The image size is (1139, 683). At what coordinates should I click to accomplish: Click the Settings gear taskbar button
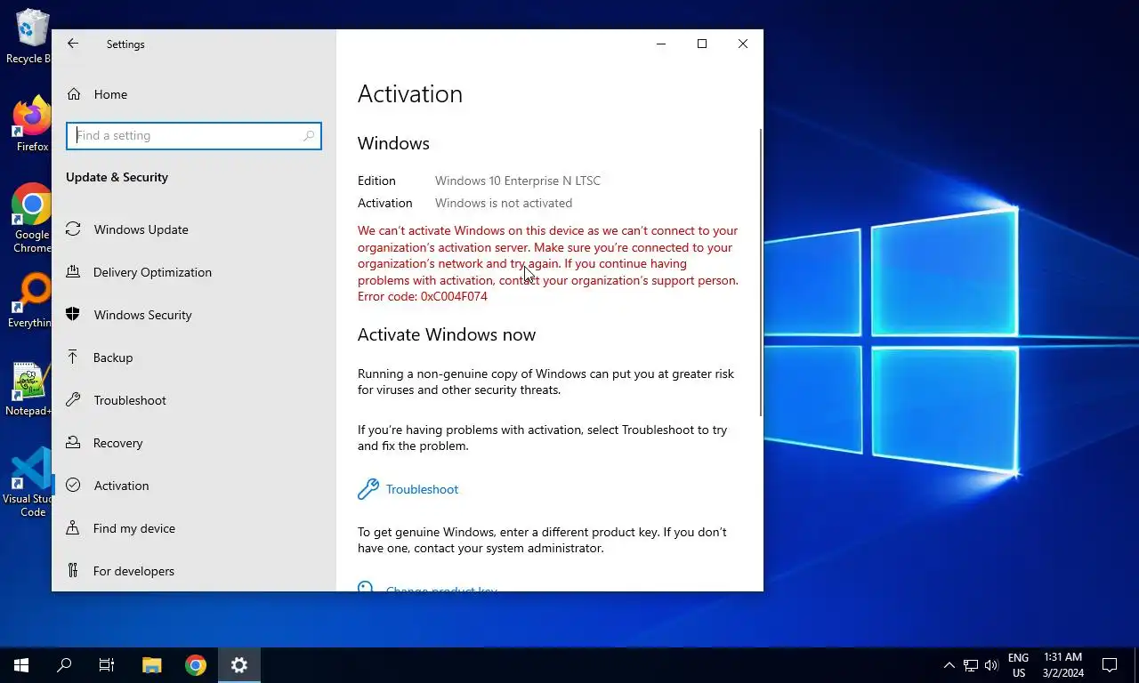point(238,665)
